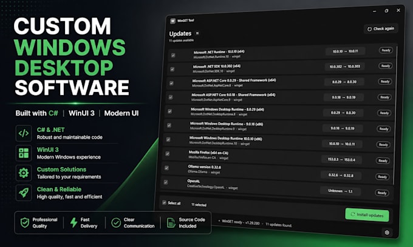Click the Mozilla.Firefox.en-CA package ID text
The width and height of the screenshot is (413, 247).
click(202, 157)
